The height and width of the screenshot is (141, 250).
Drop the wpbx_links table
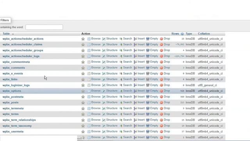[167, 79]
